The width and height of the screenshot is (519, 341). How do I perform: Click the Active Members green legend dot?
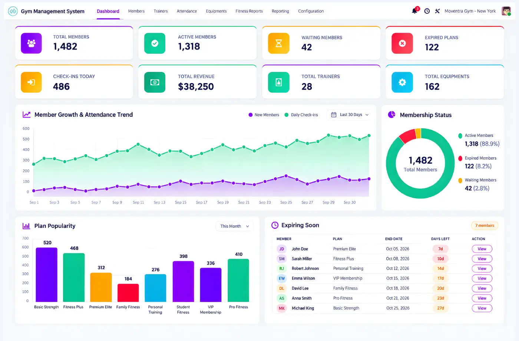pyautogui.click(x=460, y=136)
